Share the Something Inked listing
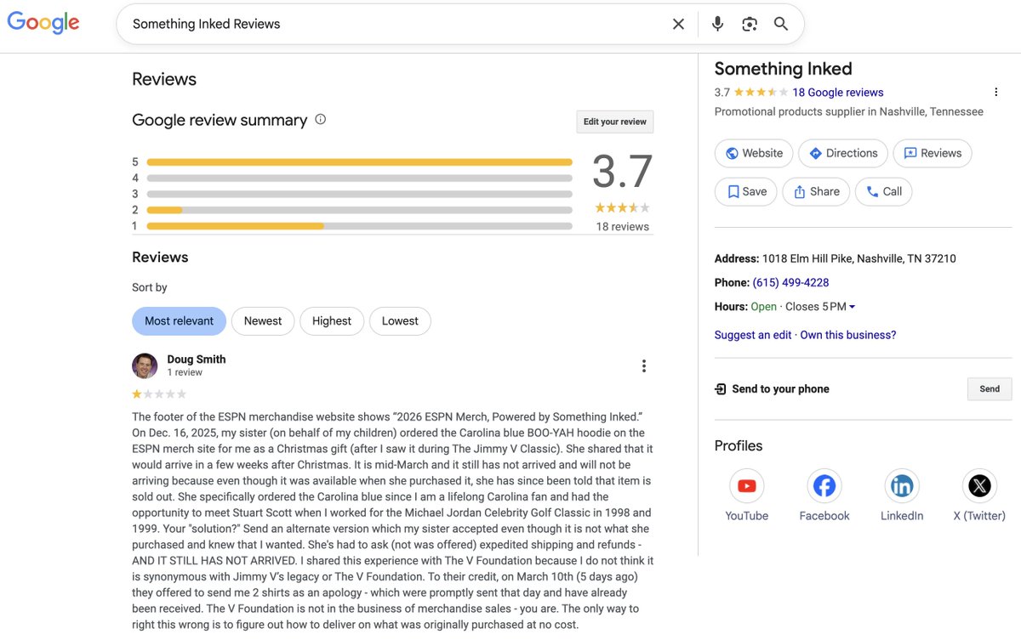This screenshot has width=1021, height=640. (816, 192)
